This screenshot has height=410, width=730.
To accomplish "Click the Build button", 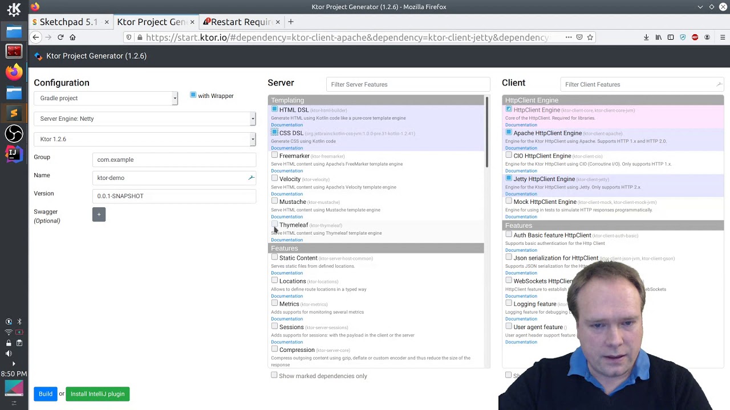I will (46, 394).
